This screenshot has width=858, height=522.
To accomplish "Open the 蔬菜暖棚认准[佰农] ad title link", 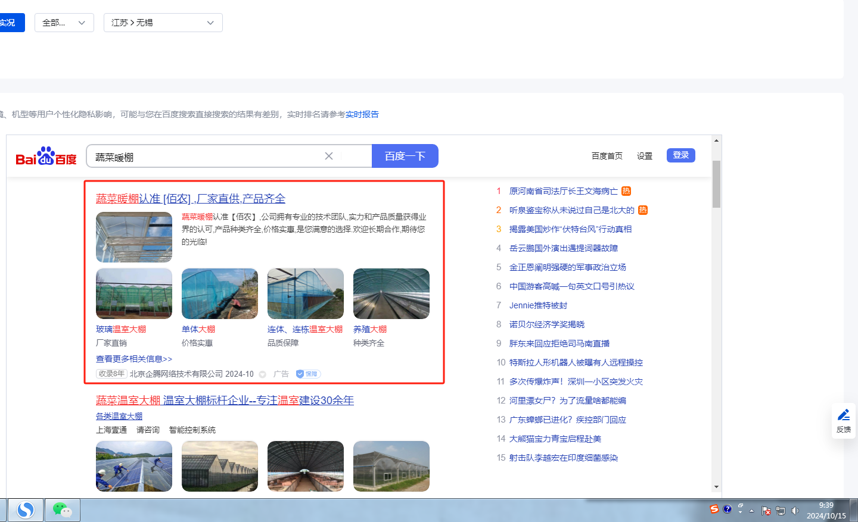I will (x=191, y=199).
